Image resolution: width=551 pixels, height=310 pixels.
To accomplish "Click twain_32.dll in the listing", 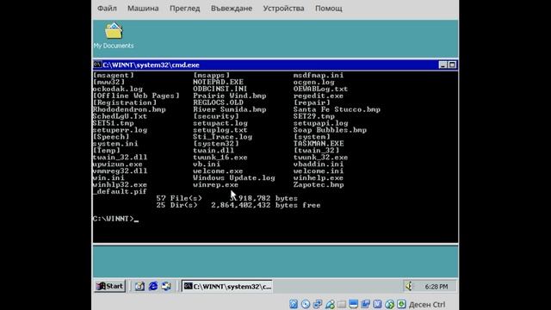I will point(120,157).
